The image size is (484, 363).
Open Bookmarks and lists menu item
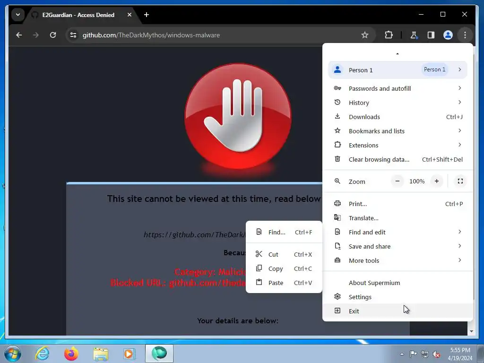click(398, 131)
